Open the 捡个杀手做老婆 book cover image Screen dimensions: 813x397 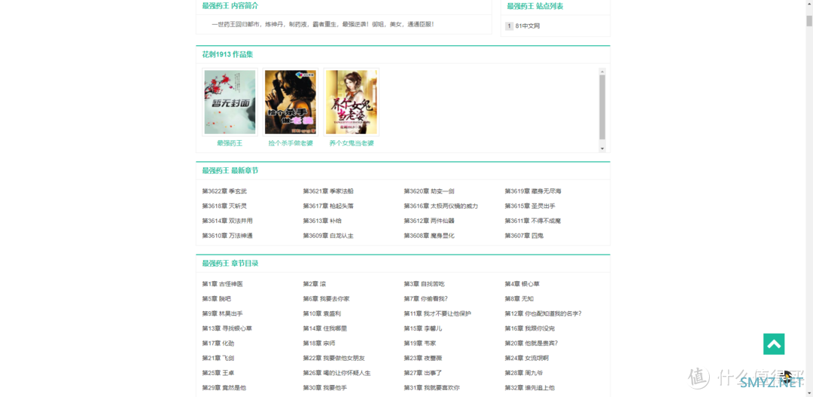tap(291, 102)
